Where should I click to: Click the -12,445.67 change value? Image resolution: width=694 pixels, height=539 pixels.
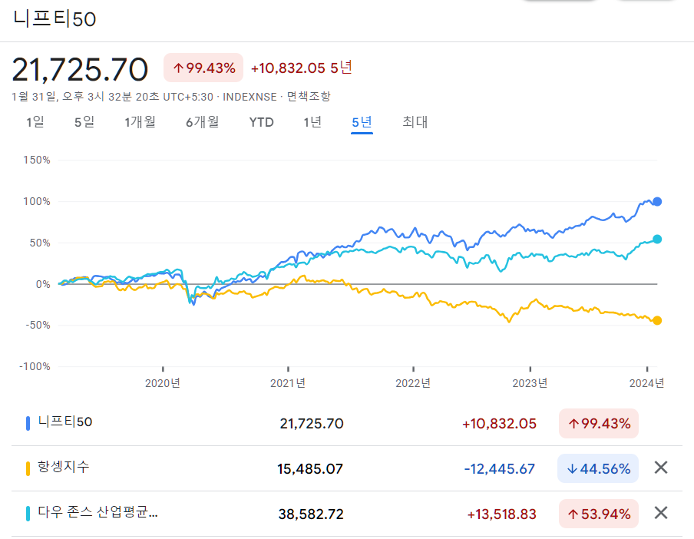click(x=500, y=468)
